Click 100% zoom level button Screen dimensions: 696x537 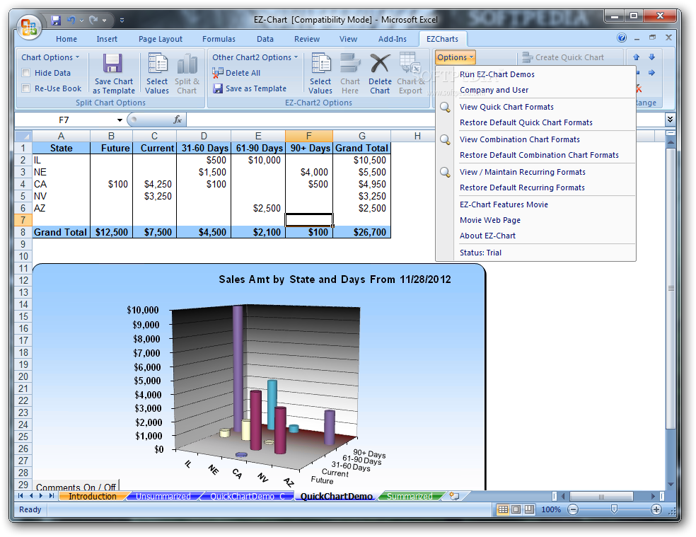[x=551, y=509]
